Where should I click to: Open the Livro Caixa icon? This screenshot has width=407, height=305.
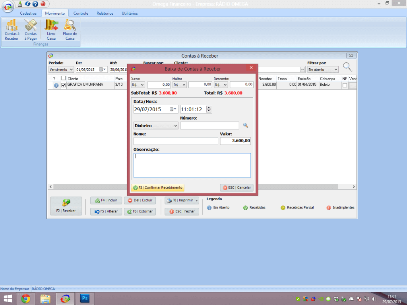click(x=51, y=30)
